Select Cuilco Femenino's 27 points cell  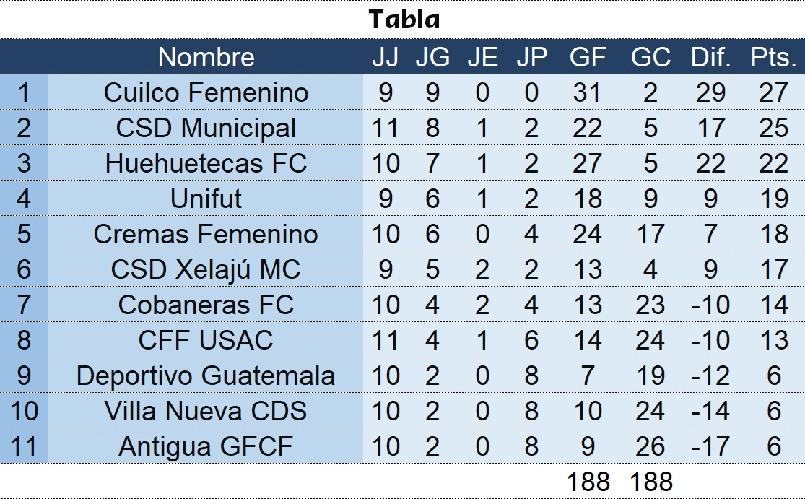[773, 92]
